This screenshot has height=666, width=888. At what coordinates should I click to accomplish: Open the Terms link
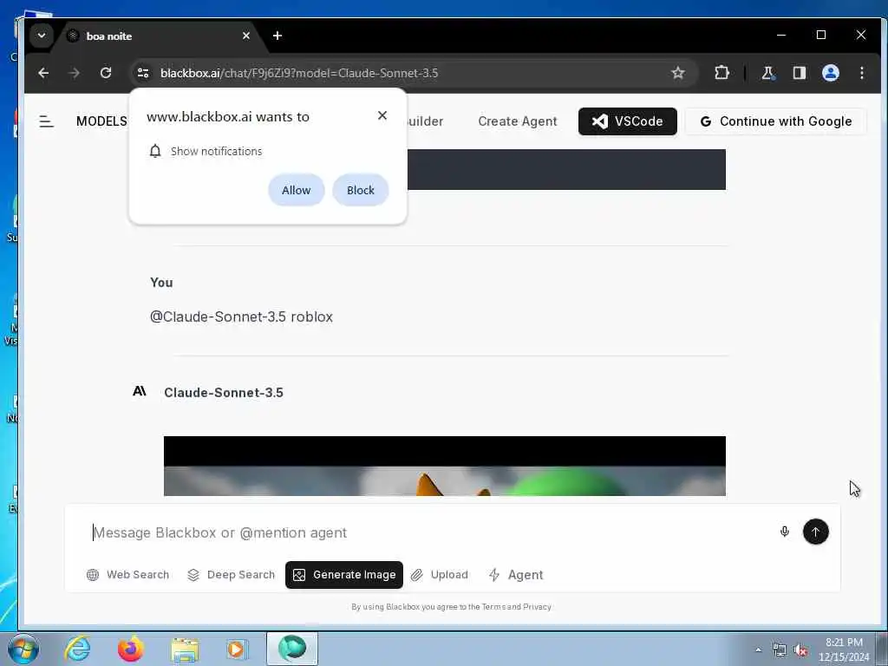tap(493, 606)
